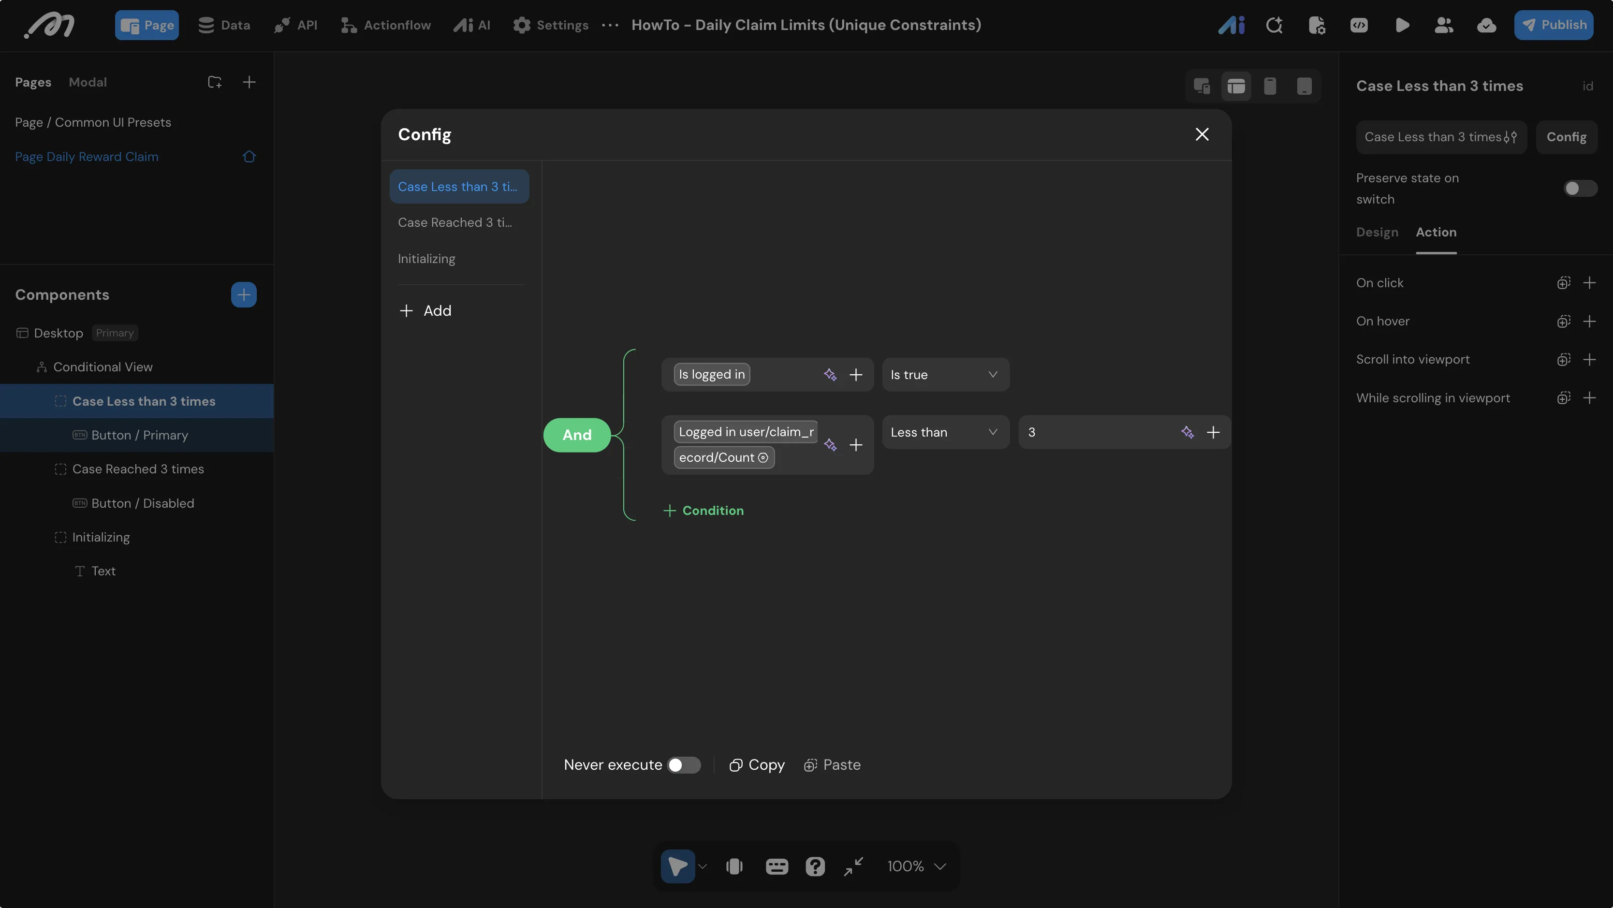The height and width of the screenshot is (908, 1613).
Task: Add a Scroll into viewport action
Action: 1589,359
